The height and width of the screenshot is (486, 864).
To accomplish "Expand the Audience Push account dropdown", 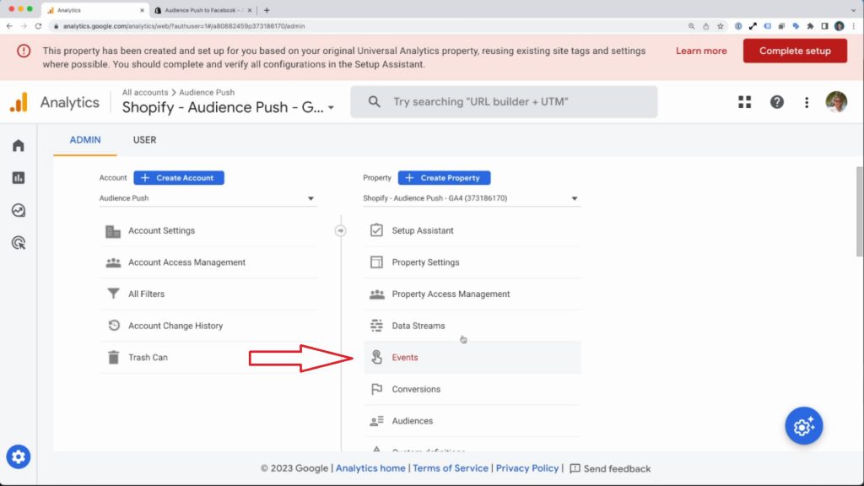I will click(x=208, y=198).
